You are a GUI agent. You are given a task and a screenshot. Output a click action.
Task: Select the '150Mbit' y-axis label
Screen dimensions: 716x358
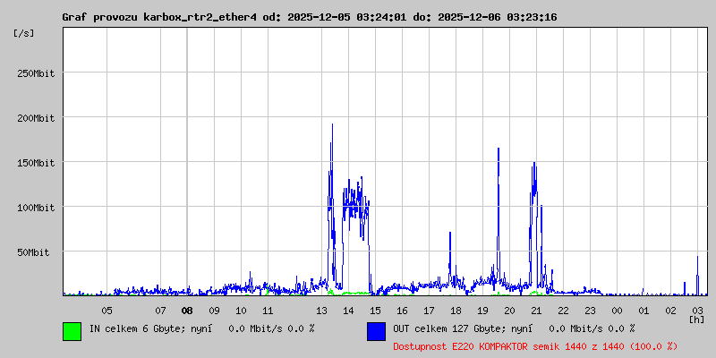coord(36,163)
